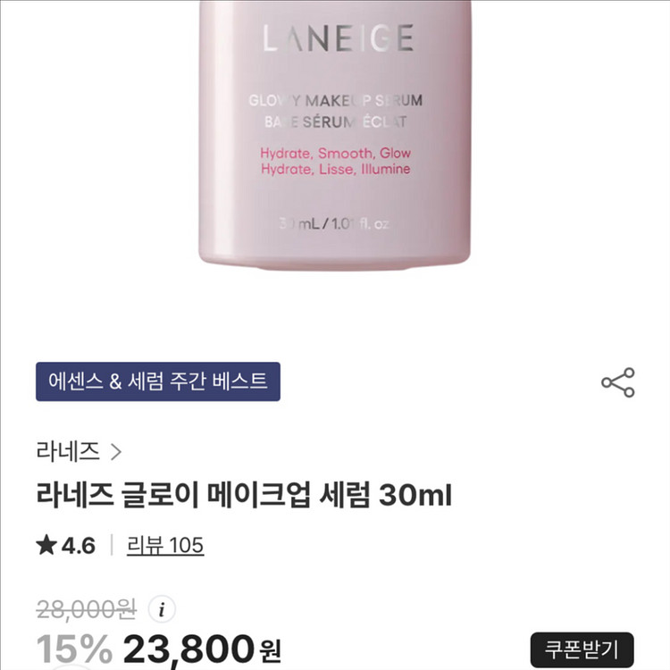Click the 4.6 rating score
The width and height of the screenshot is (670, 670).
[x=79, y=546]
